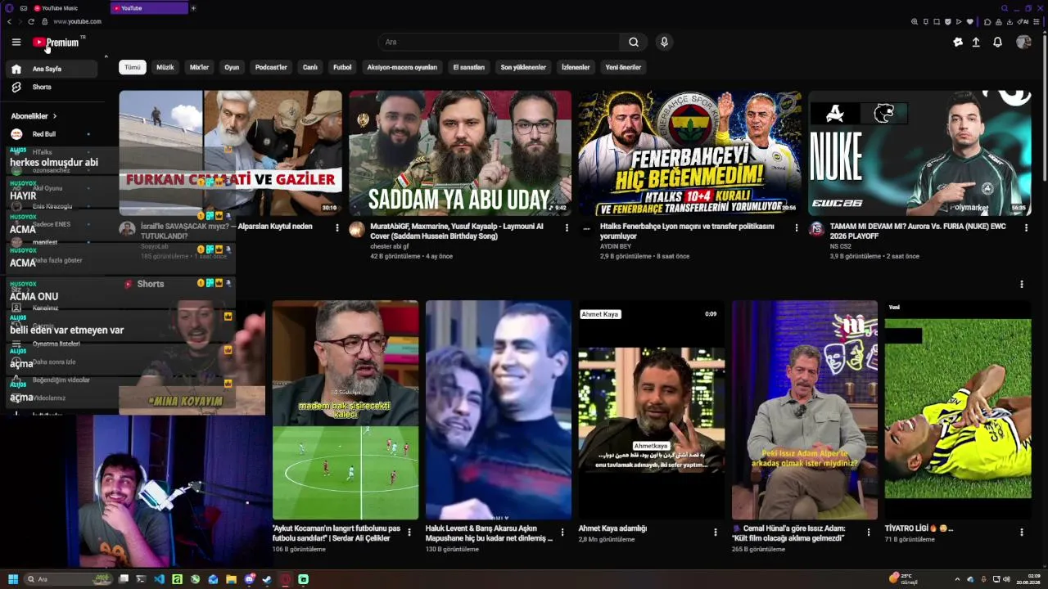1048x589 pixels.
Task: Filter by Yeni öneriler
Action: 623,67
